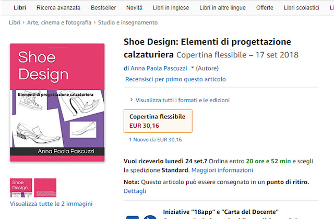Click the Arte, cinema e fotografia breadcrumb
This screenshot has height=219, width=334.
[x=59, y=22]
